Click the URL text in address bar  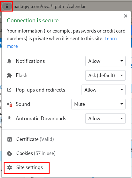pyautogui.click(x=49, y=6)
